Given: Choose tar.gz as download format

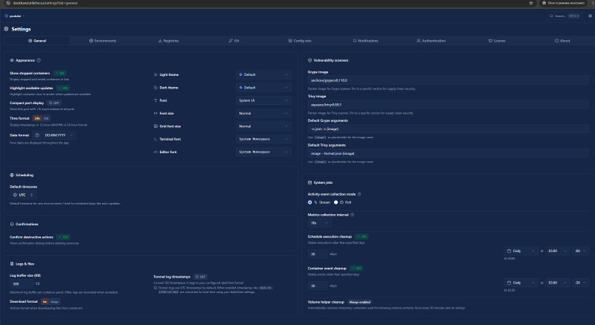Looking at the screenshot, I should pos(54,302).
